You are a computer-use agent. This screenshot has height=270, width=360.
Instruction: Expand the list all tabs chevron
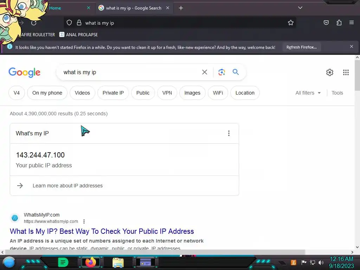[300, 8]
